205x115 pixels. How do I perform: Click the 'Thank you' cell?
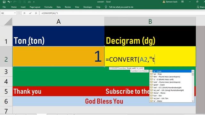[59, 91]
